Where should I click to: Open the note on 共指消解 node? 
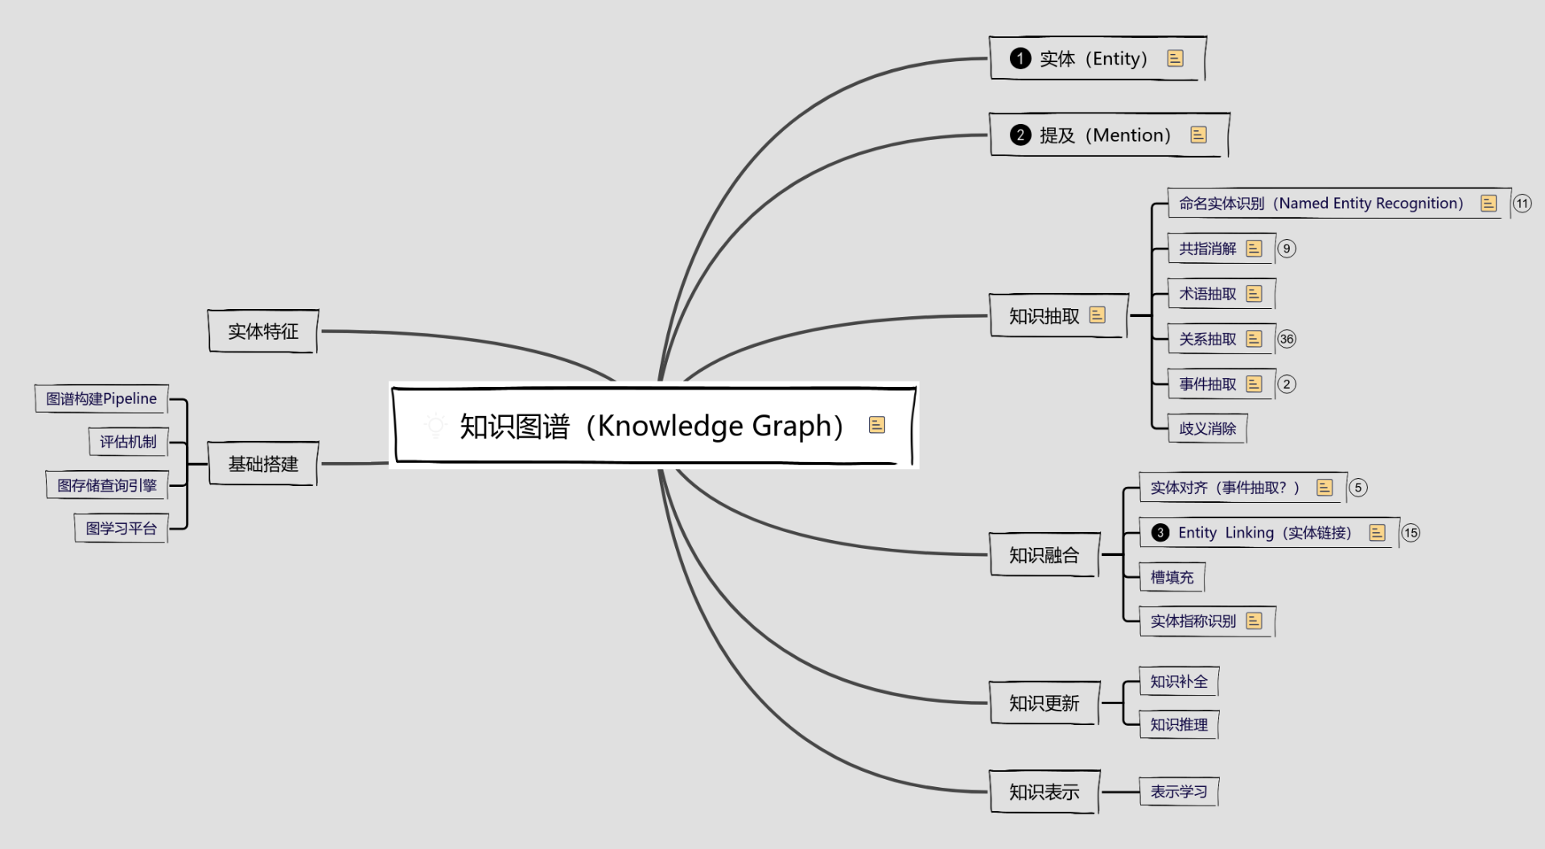pyautogui.click(x=1254, y=249)
